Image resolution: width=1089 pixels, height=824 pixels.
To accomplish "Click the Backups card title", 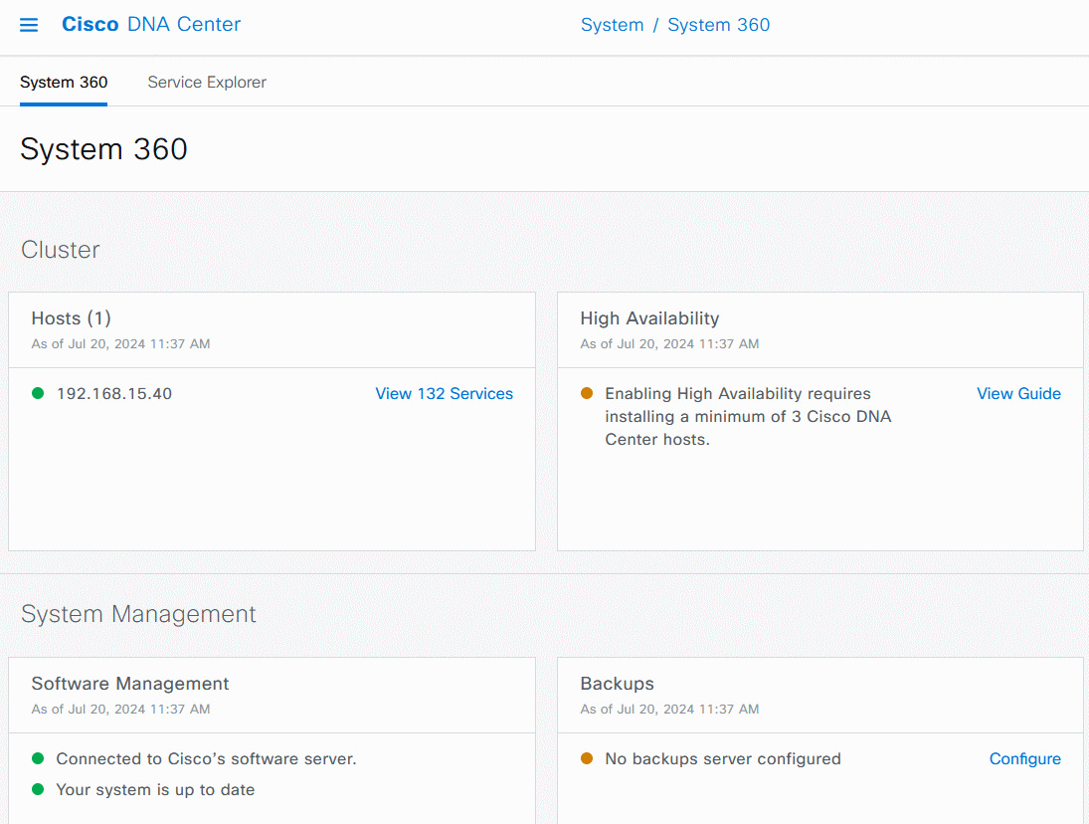I will (x=618, y=684).
